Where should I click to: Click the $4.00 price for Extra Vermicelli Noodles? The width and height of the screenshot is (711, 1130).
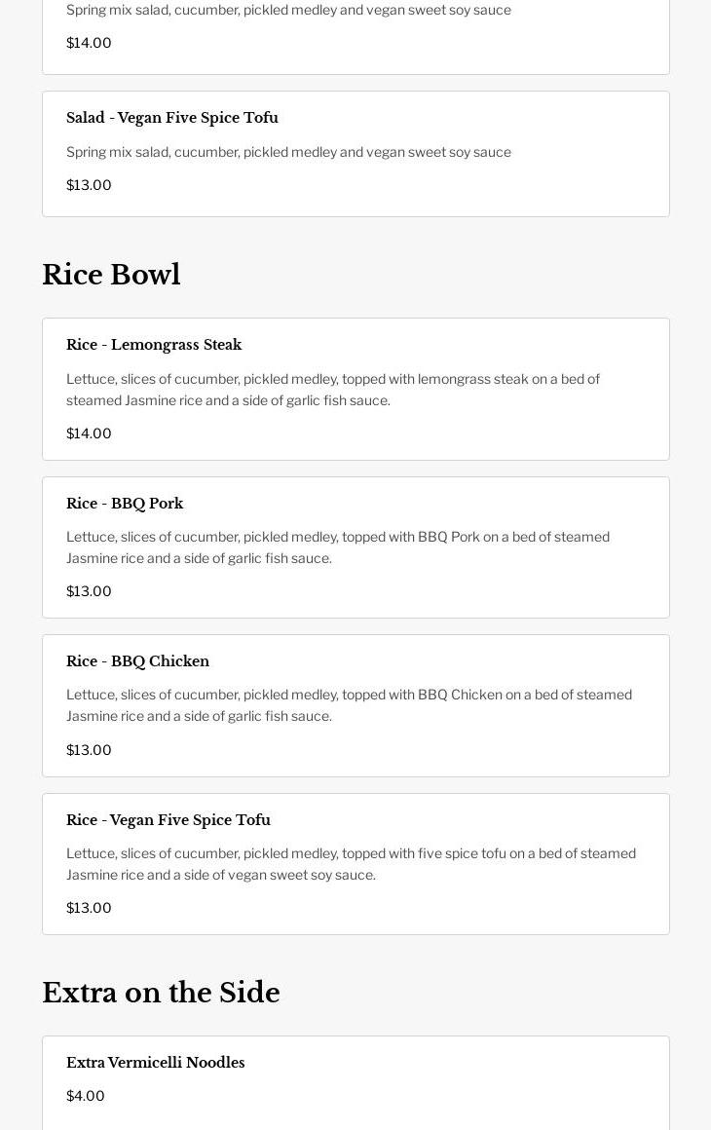(x=86, y=1096)
